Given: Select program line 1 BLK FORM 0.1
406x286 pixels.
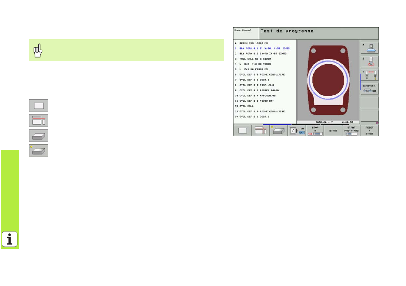Looking at the screenshot, I should 262,49.
